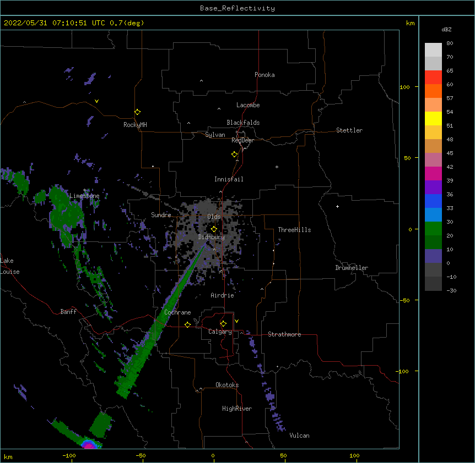Click the RedDeer label

pos(242,140)
